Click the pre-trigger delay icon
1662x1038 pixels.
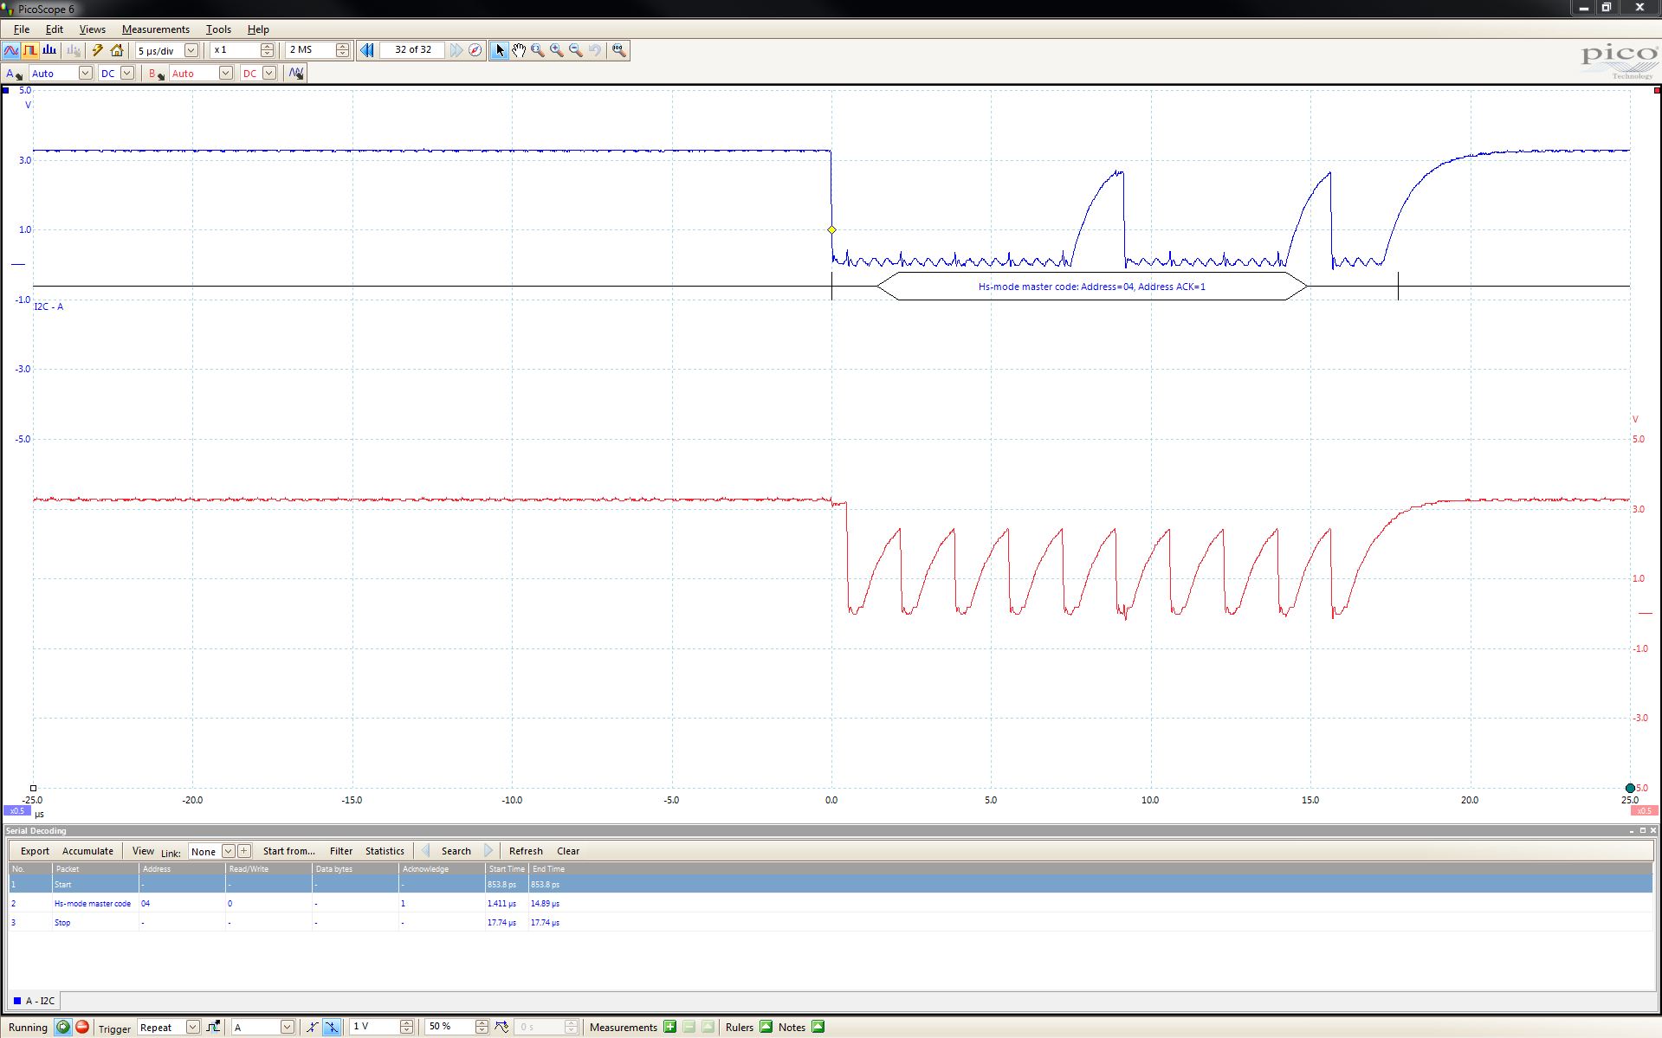point(501,1028)
